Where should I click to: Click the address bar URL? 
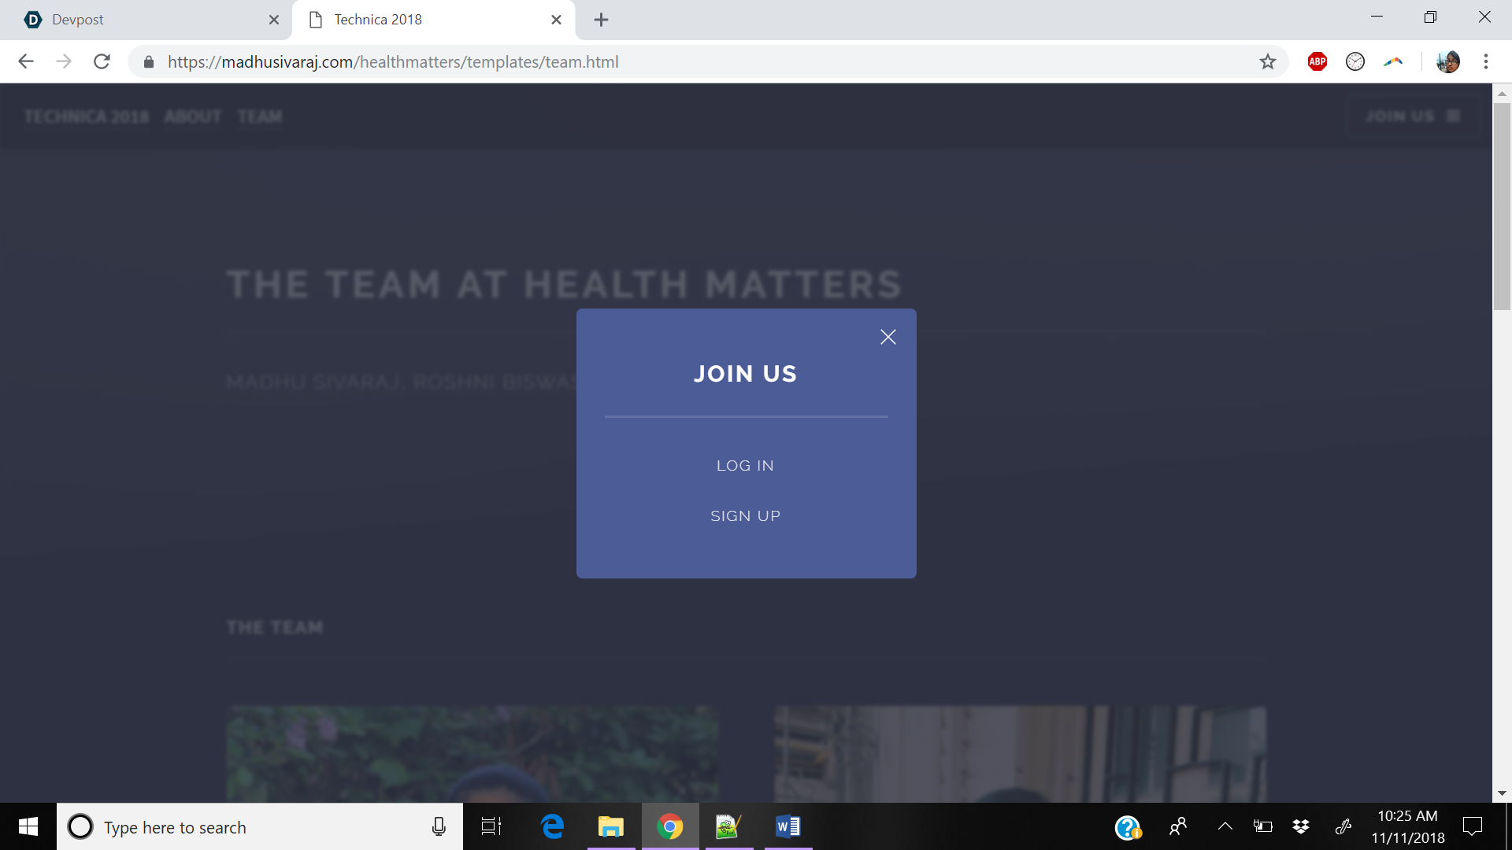(392, 61)
